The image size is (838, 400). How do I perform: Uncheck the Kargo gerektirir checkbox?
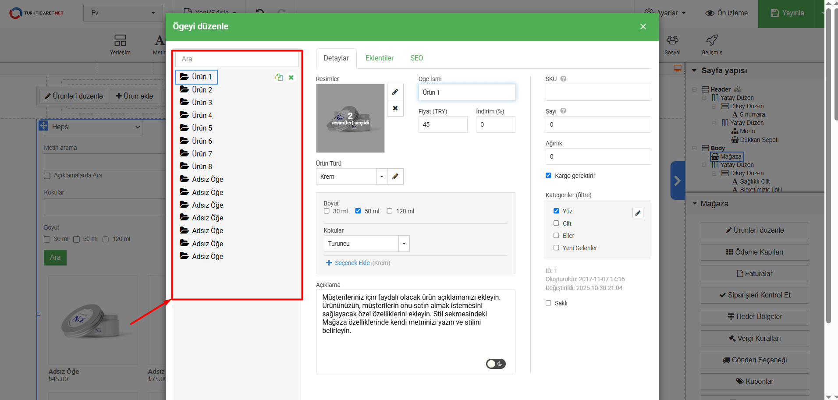(x=548, y=176)
